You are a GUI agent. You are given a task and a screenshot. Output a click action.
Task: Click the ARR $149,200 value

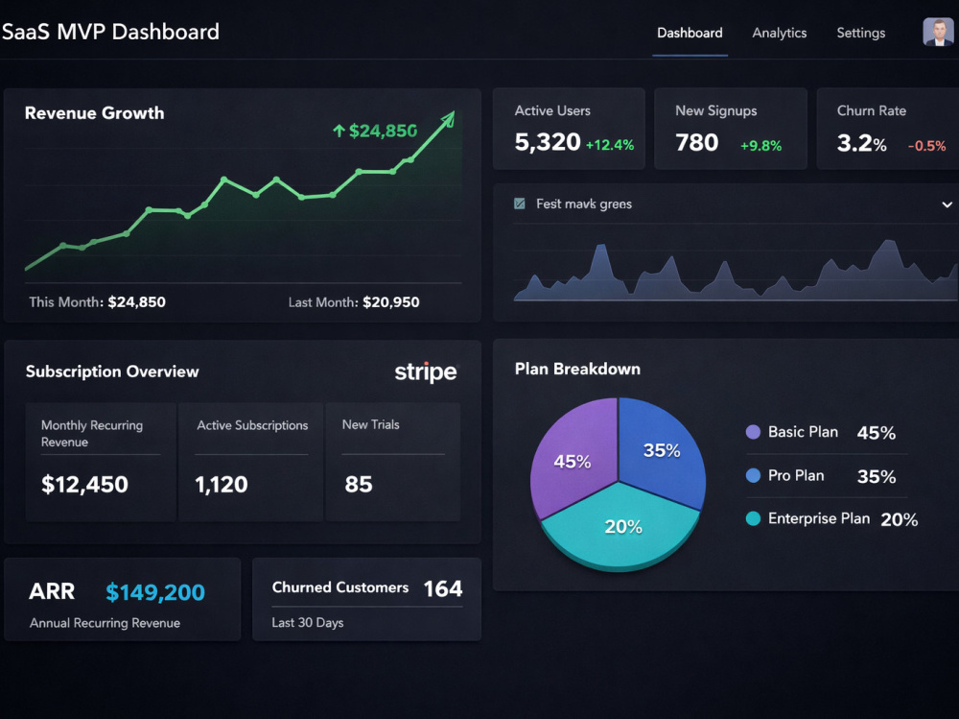154,592
